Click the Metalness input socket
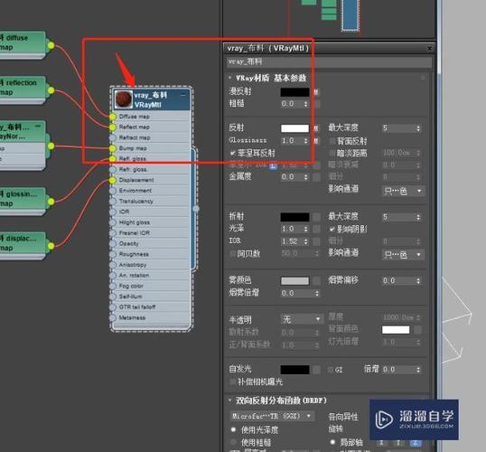Screen dimensions: 486x452 click(x=113, y=317)
